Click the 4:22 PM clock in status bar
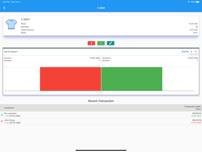 click(6, 2)
